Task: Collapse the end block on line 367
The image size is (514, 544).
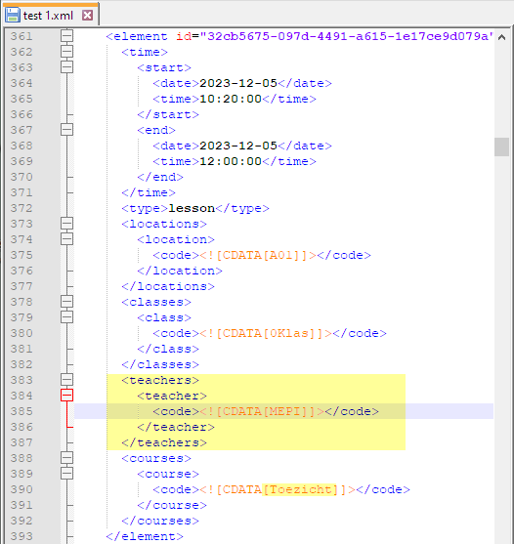Action: point(67,130)
